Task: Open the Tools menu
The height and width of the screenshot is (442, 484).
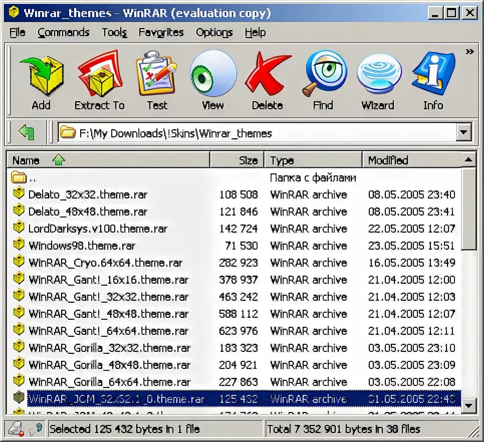Action: point(114,32)
